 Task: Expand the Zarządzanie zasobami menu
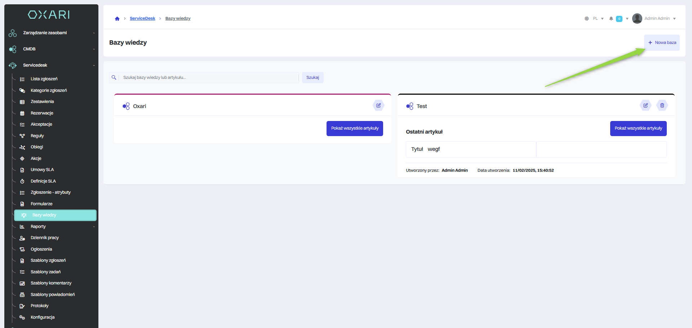coord(51,33)
